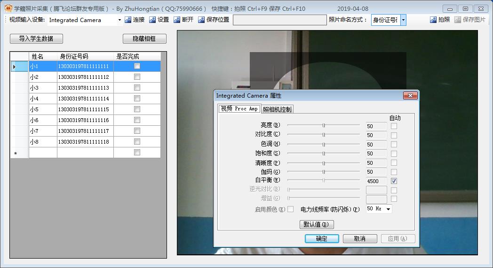Open the 照片命名方式 dropdown
Image resolution: width=493 pixels, height=268 pixels.
(x=404, y=20)
